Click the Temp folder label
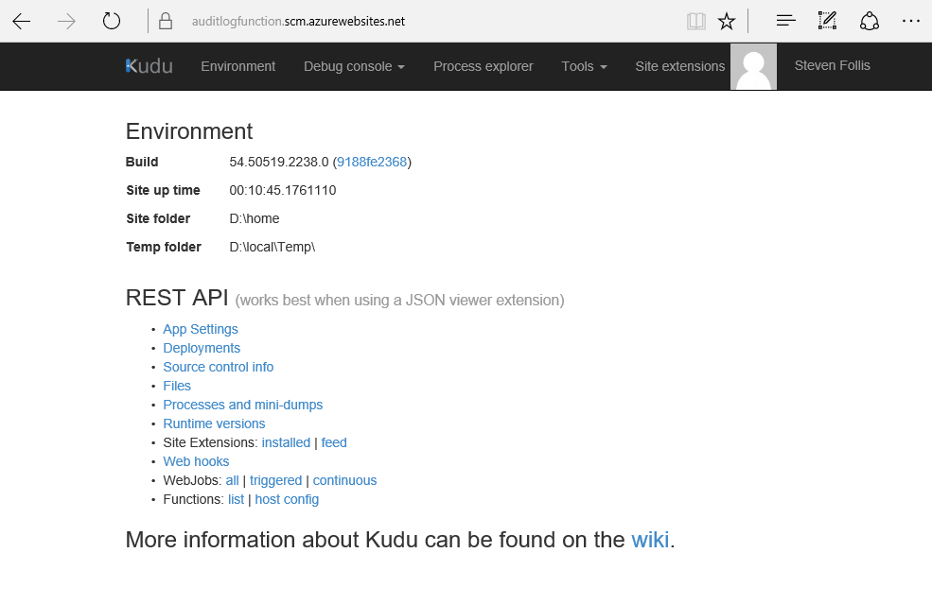932x605 pixels. (x=164, y=247)
